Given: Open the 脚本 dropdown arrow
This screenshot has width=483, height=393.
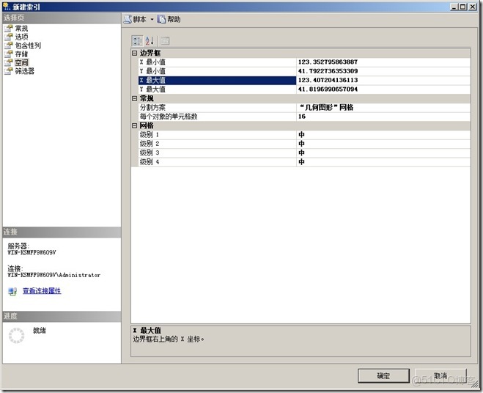Looking at the screenshot, I should 152,19.
